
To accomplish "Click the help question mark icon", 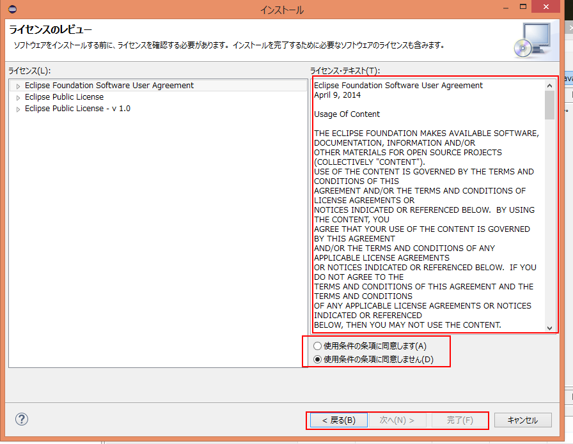I will click(22, 419).
